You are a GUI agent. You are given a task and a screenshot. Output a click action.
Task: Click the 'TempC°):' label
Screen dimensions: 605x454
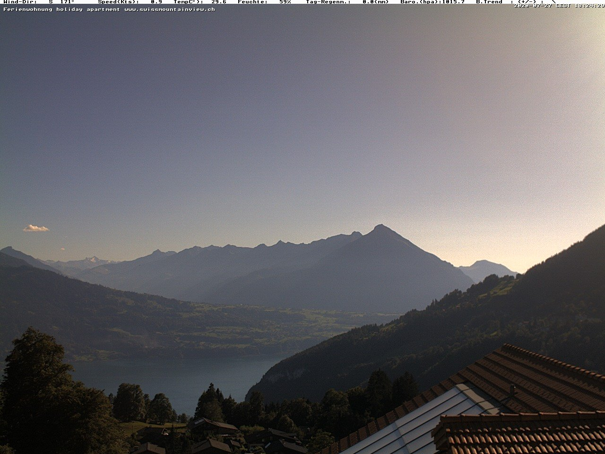click(188, 2)
